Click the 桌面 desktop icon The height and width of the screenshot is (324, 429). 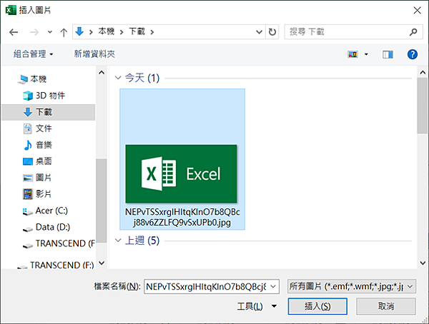[x=28, y=161]
